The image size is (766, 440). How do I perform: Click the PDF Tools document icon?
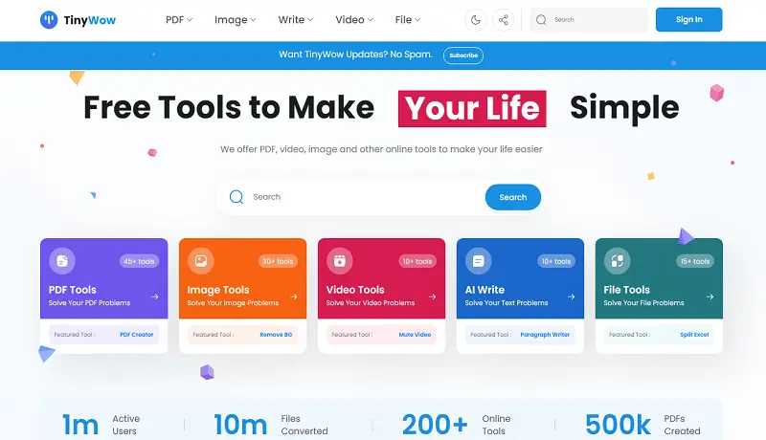(x=62, y=260)
